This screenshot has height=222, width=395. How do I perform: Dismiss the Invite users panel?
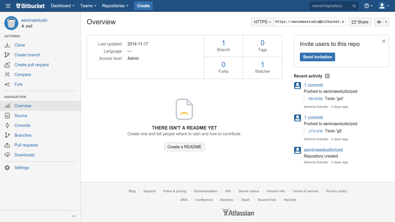(384, 41)
